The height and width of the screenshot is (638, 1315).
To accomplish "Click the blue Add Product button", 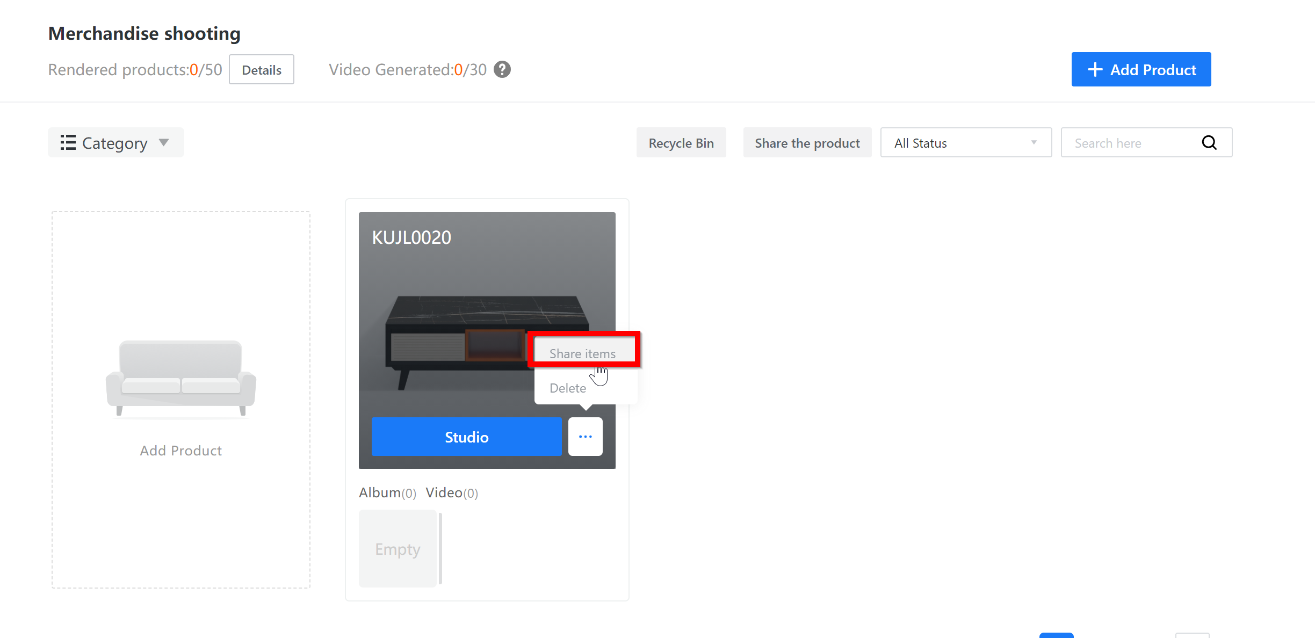I will point(1141,69).
